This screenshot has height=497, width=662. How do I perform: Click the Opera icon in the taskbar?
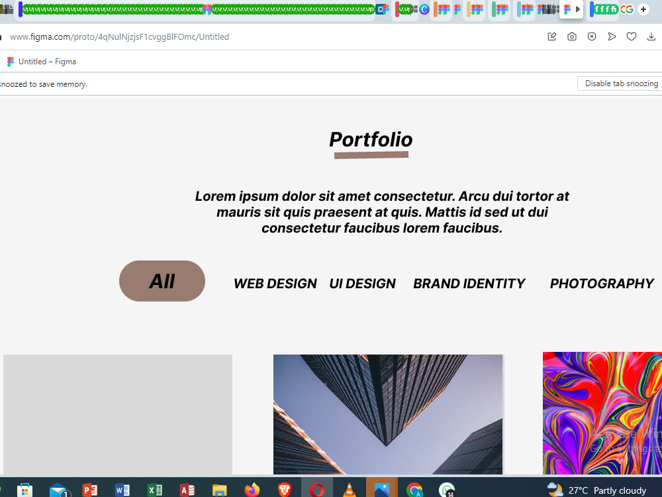(x=316, y=490)
